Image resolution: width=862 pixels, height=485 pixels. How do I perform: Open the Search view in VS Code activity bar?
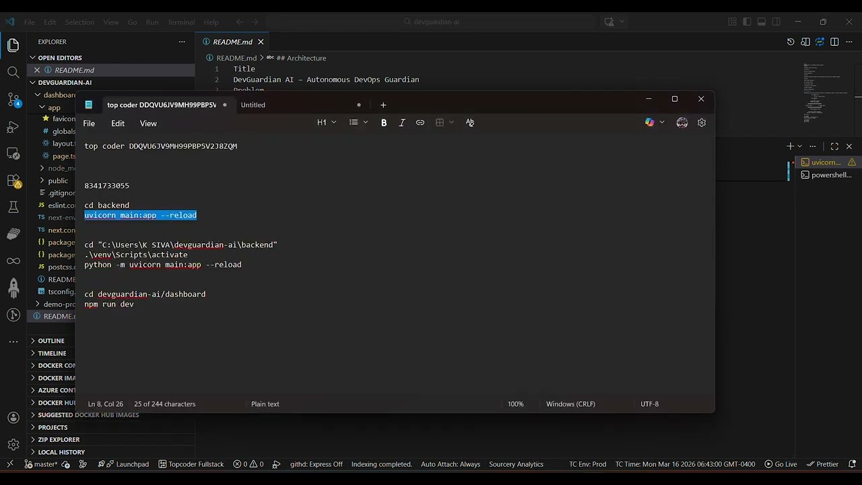point(13,72)
